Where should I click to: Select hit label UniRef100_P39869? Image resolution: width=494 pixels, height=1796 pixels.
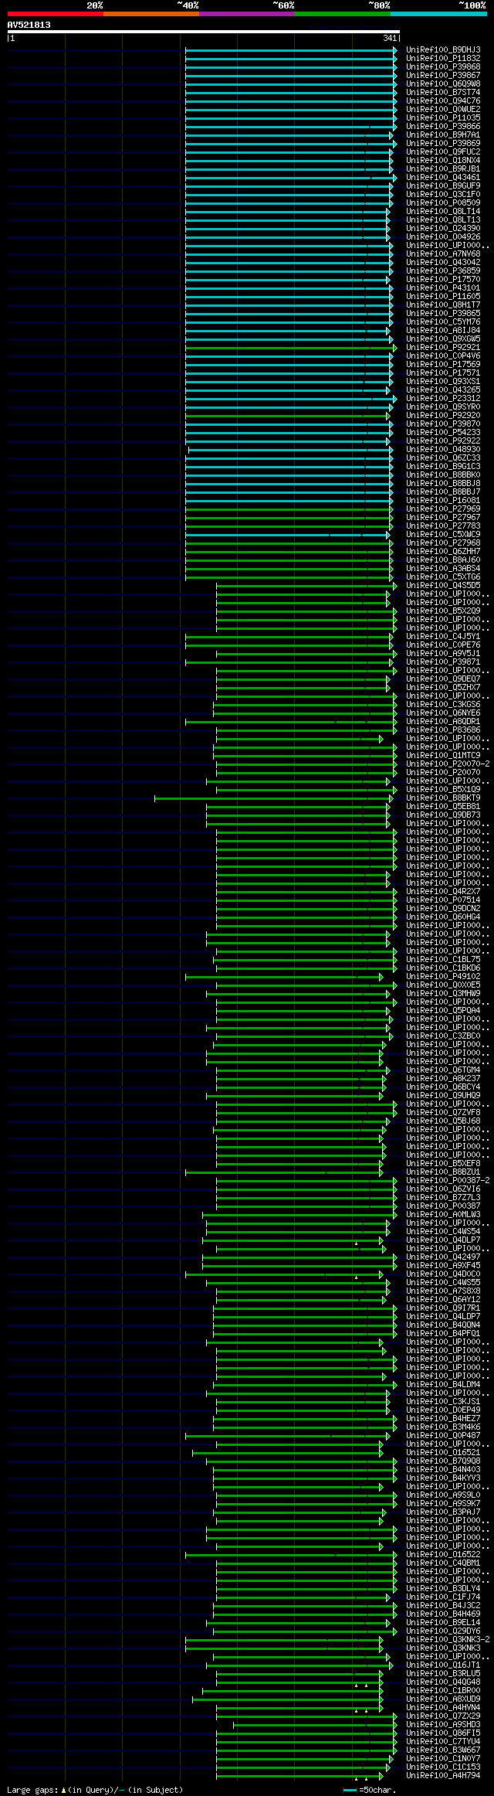pyautogui.click(x=443, y=143)
